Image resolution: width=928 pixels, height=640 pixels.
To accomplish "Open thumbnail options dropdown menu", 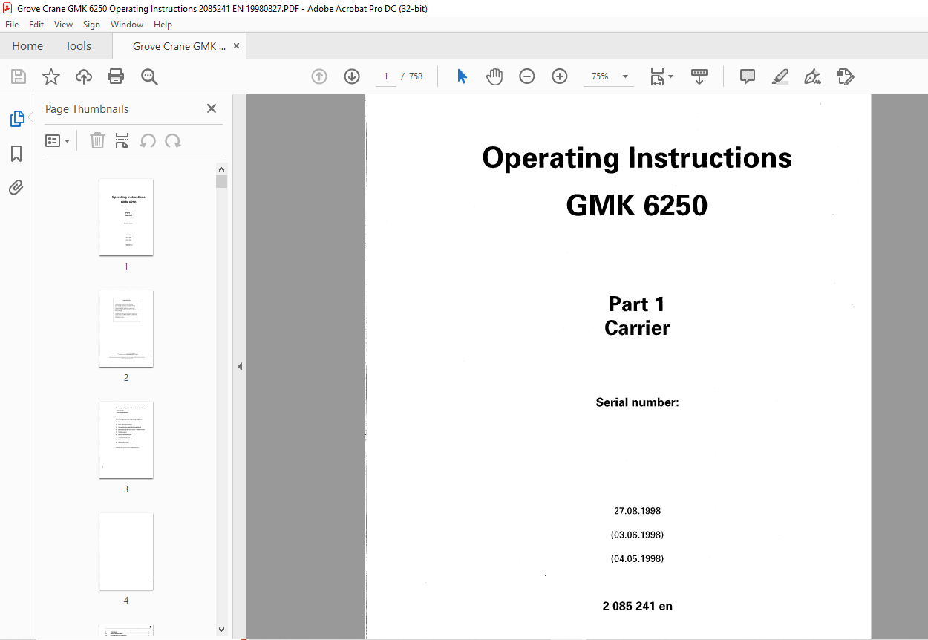I will click(58, 140).
